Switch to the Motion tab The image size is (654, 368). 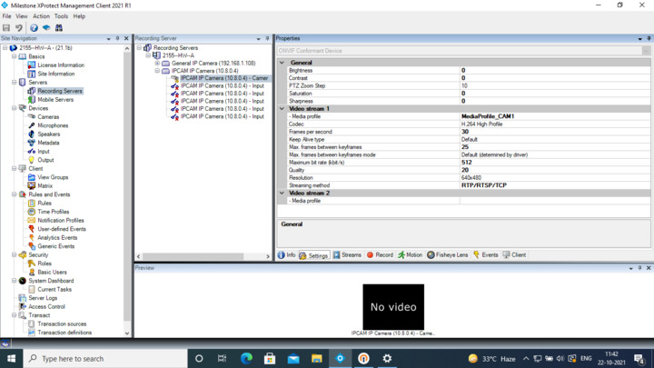[410, 255]
